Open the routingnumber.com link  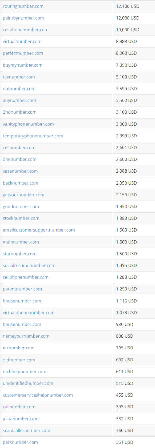pyautogui.click(x=23, y=6)
